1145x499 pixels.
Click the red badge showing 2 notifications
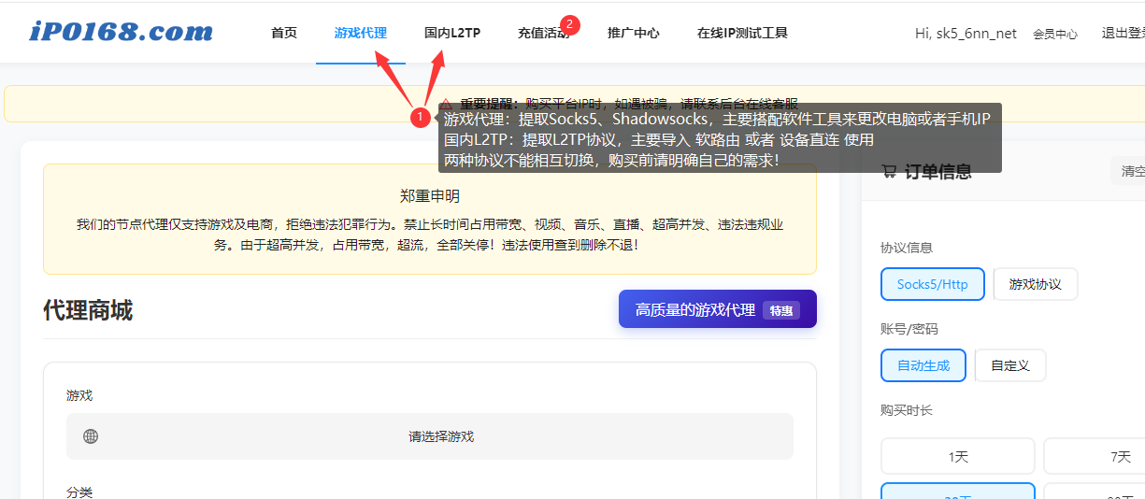click(570, 24)
